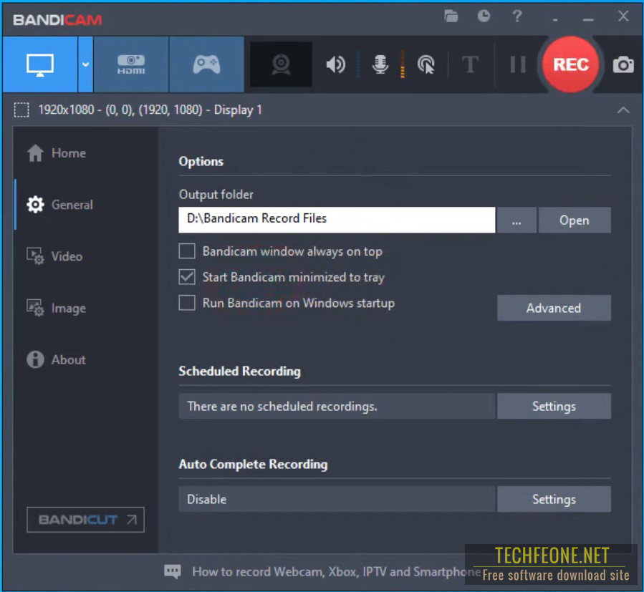This screenshot has width=644, height=592.
Task: Click the Output folder path field
Action: (x=337, y=220)
